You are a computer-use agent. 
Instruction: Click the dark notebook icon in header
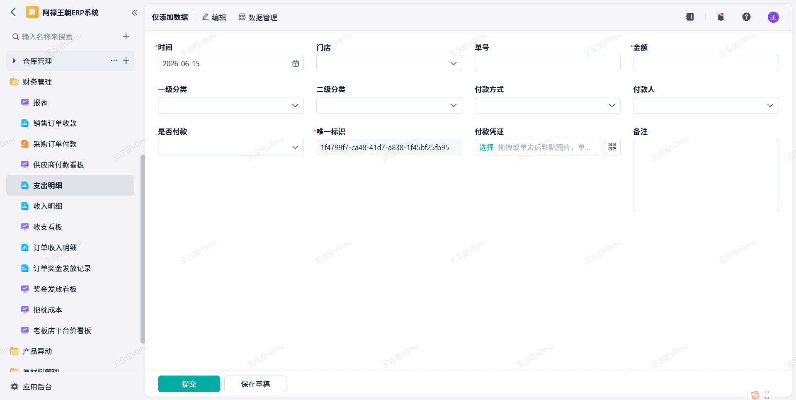[690, 17]
